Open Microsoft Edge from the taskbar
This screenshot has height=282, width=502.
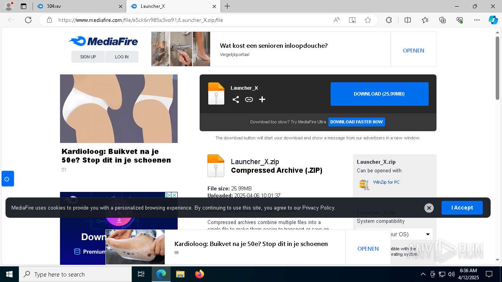tap(161, 274)
